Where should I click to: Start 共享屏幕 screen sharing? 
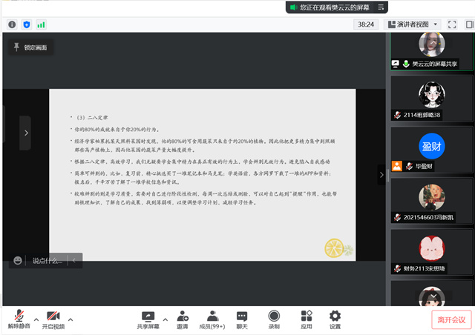[148, 320]
